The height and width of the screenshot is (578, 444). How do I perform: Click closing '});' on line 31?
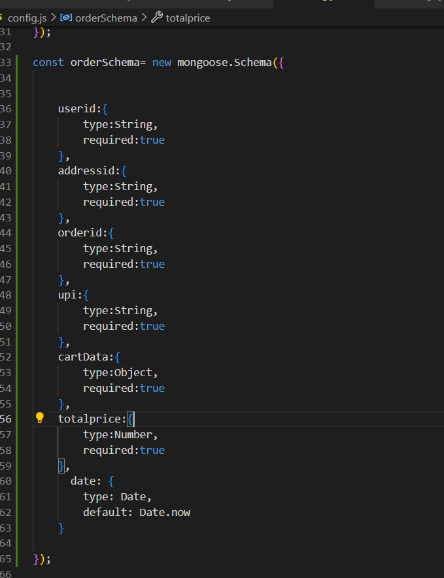coord(42,33)
